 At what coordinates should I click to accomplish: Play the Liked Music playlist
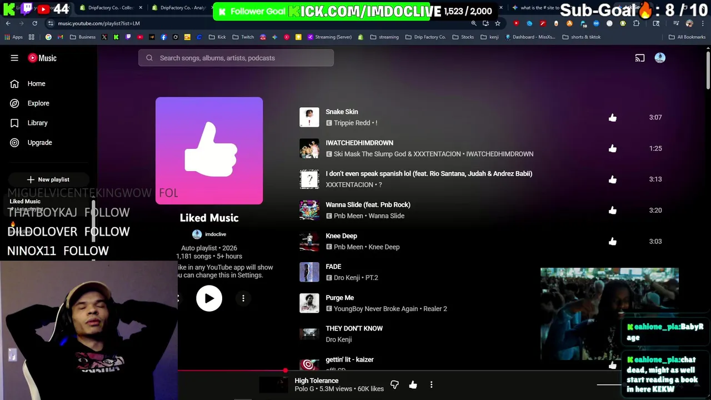(x=209, y=298)
